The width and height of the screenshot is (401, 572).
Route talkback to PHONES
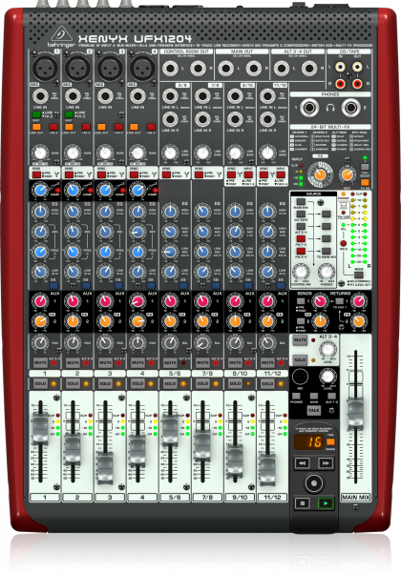(x=296, y=396)
